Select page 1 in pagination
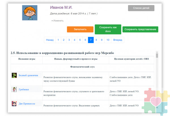 (58, 40)
